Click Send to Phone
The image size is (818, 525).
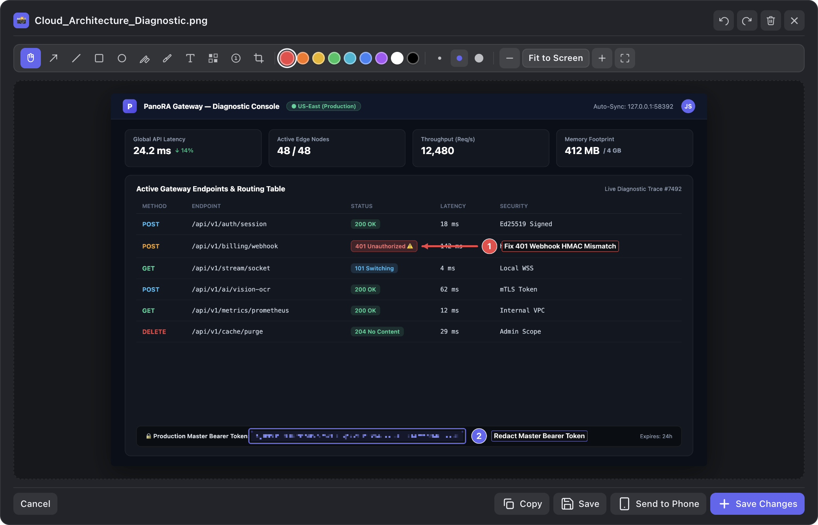pos(659,504)
